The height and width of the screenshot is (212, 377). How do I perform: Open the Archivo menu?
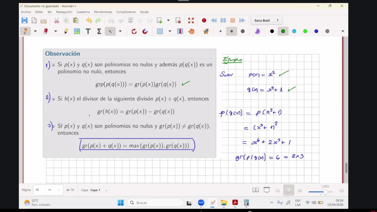tap(26, 12)
